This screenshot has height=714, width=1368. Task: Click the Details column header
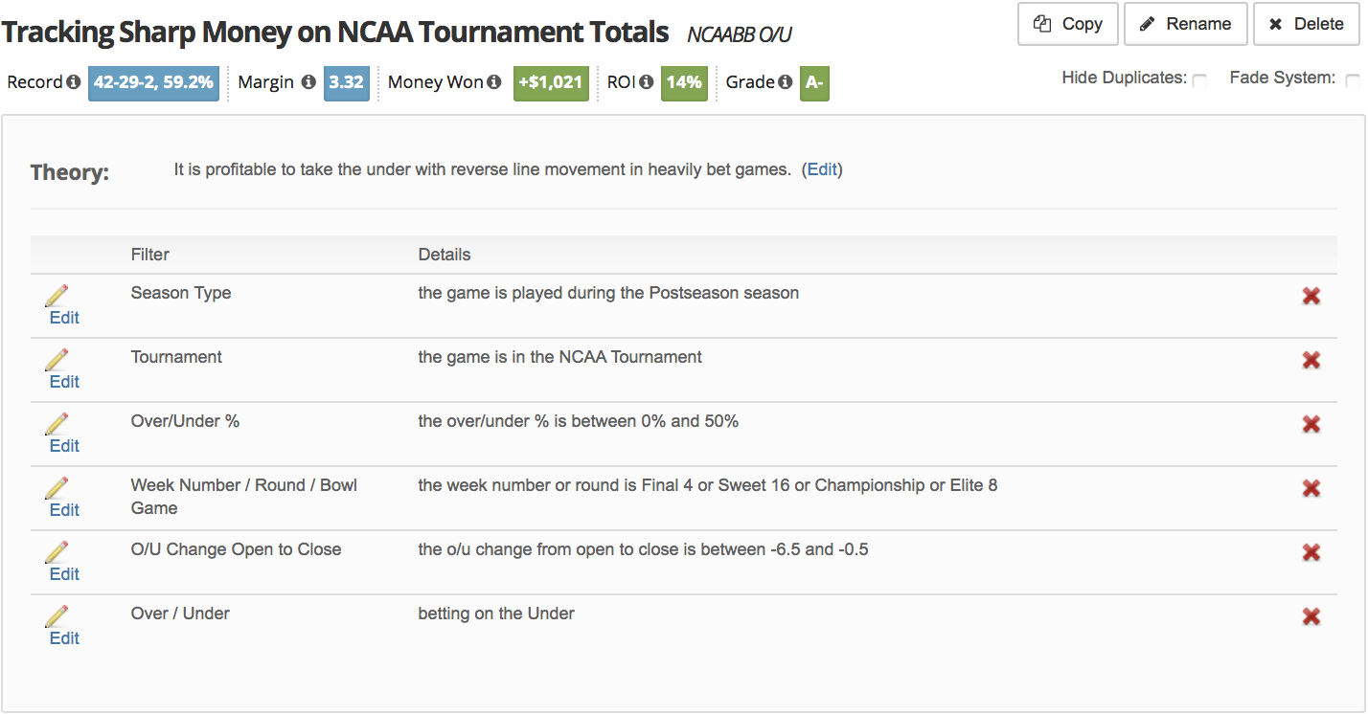pyautogui.click(x=445, y=255)
